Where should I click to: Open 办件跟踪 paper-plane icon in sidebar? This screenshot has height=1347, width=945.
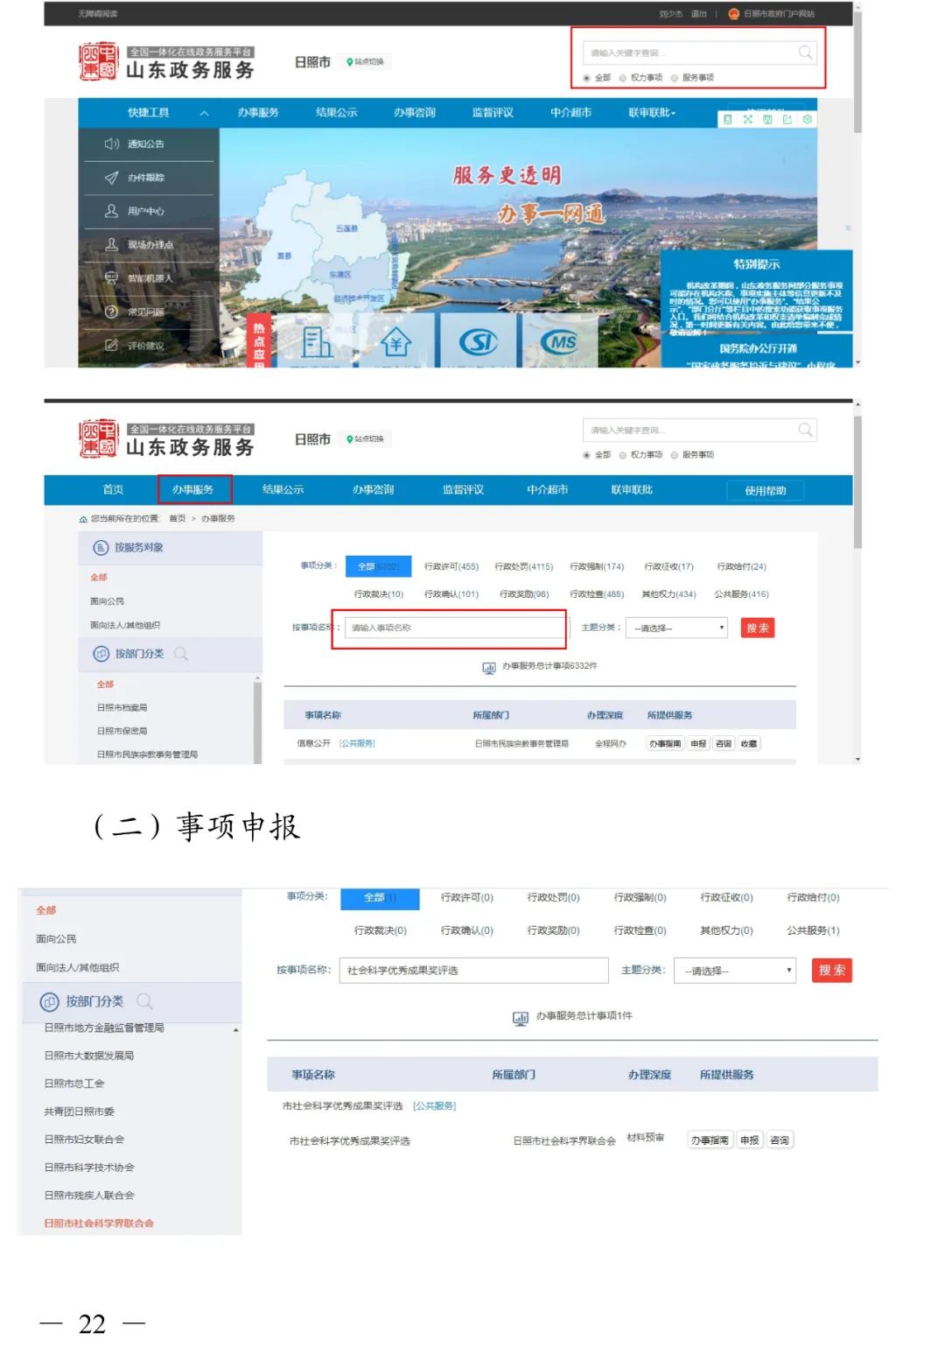(x=112, y=178)
